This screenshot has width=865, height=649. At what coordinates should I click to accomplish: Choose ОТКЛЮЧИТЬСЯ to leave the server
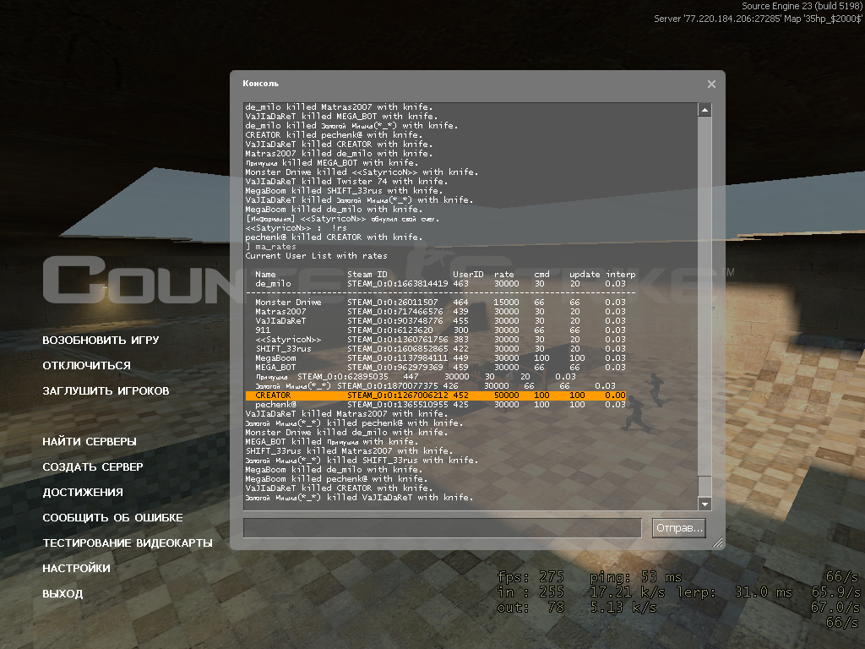[x=87, y=365]
